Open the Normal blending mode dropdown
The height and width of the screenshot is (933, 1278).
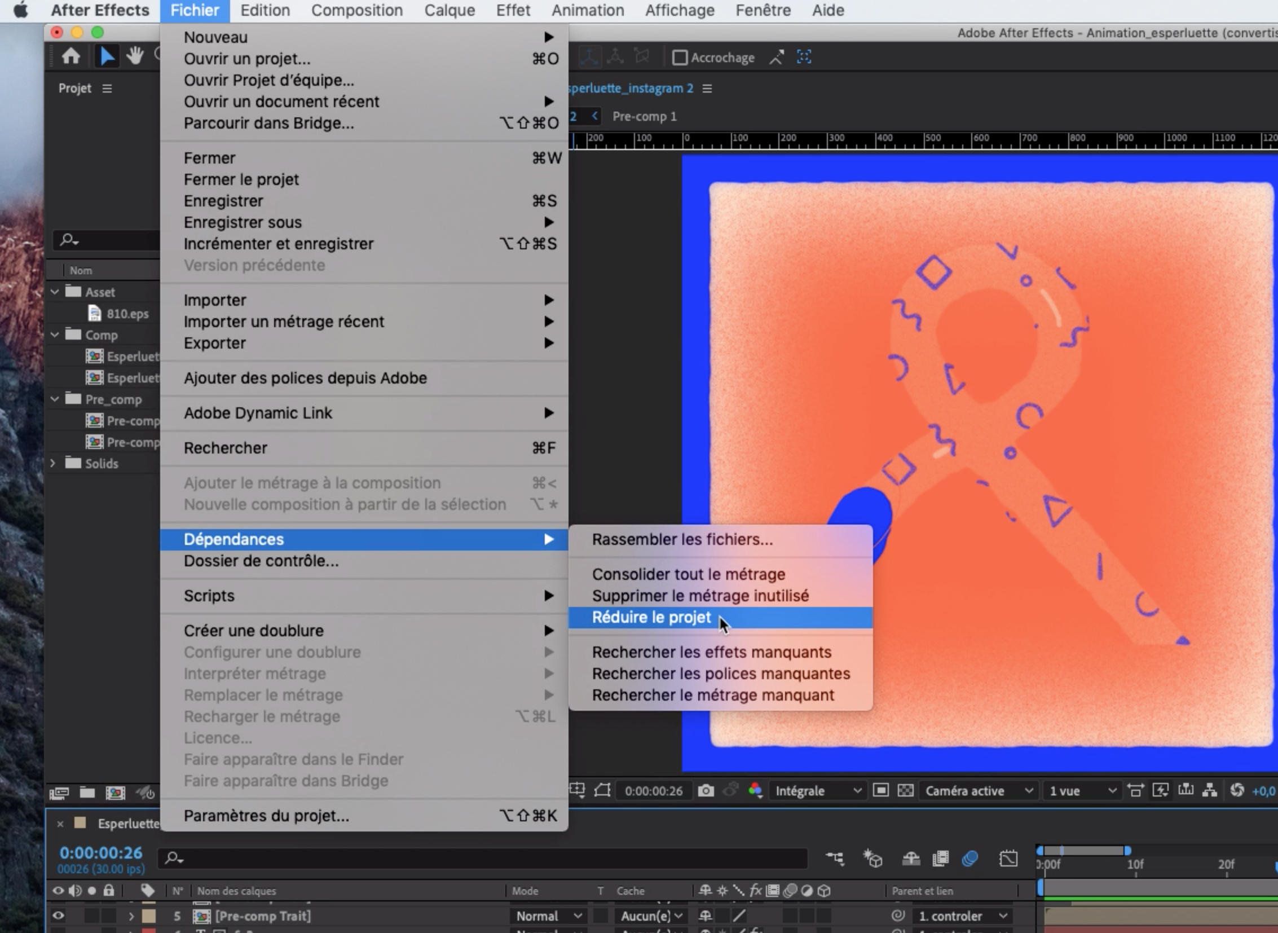point(548,916)
